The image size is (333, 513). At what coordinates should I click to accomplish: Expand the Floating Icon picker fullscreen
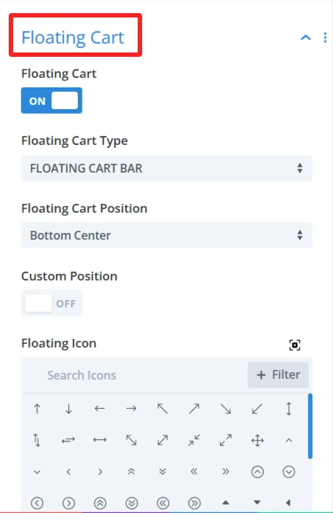294,345
